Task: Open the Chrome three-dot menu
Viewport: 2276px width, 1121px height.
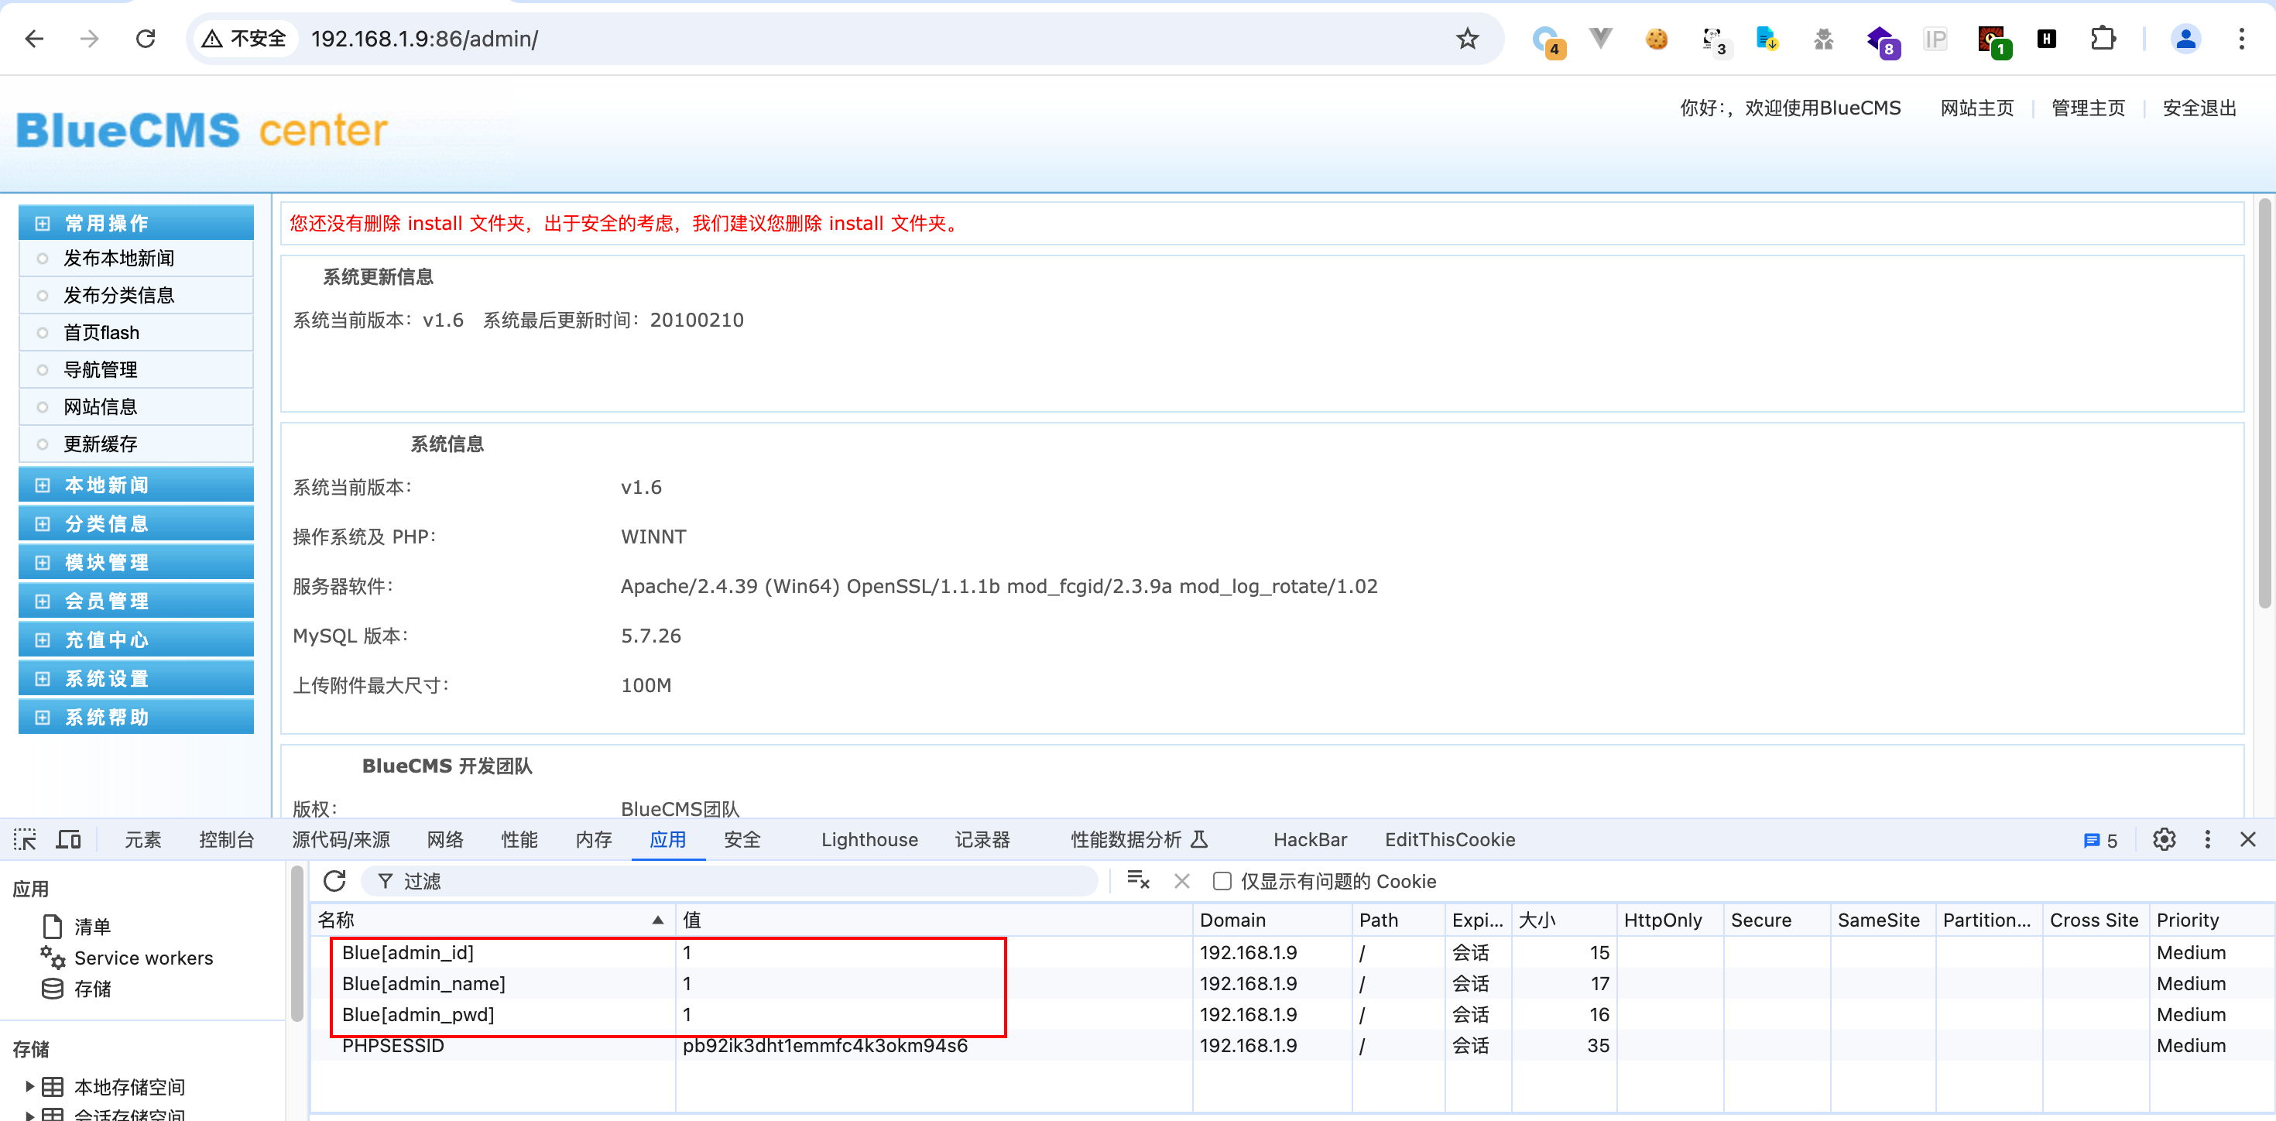Action: (x=2241, y=39)
